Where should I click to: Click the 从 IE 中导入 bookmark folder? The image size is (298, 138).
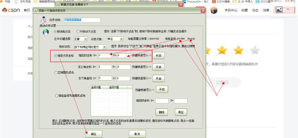[243, 2]
